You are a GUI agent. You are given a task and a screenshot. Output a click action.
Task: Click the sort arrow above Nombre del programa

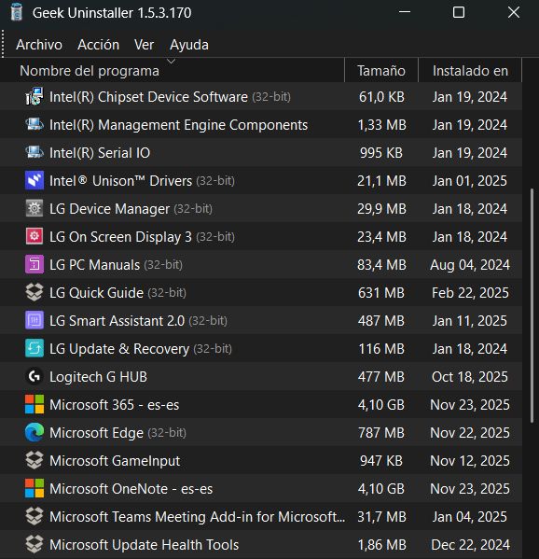click(x=172, y=62)
